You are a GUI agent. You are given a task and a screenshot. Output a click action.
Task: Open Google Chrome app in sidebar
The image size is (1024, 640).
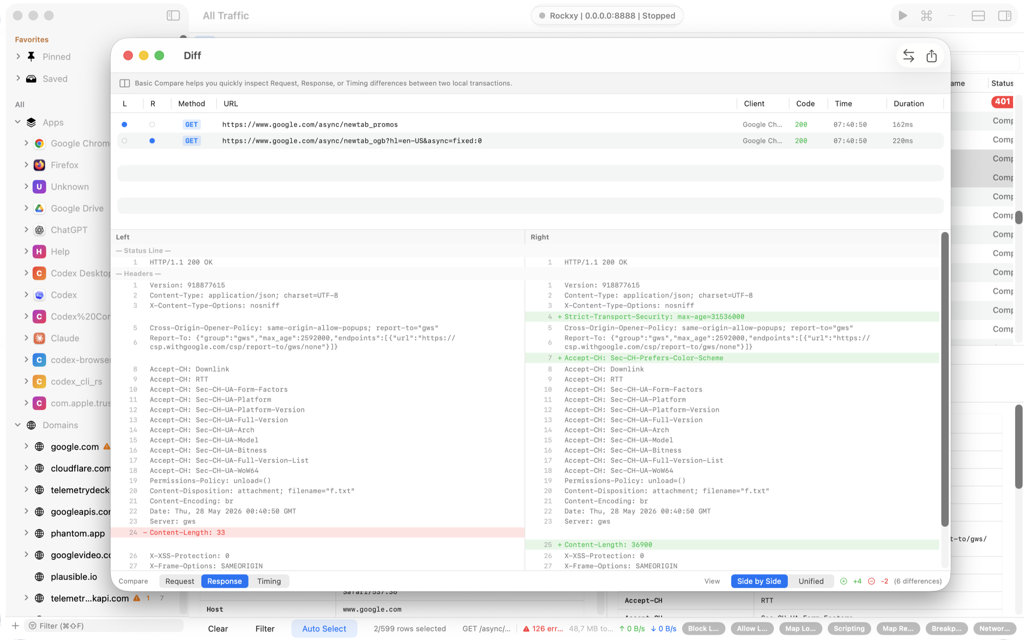[80, 143]
